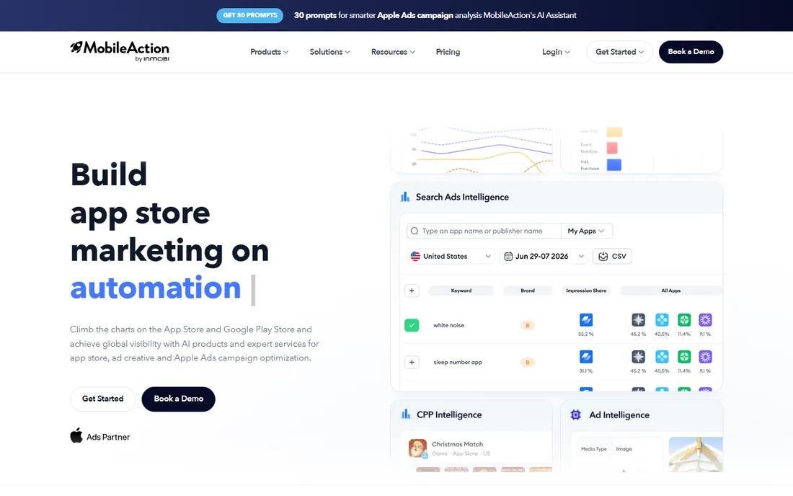This screenshot has height=496, width=793.
Task: Click the Brand badge in the white noise row
Action: click(528, 325)
